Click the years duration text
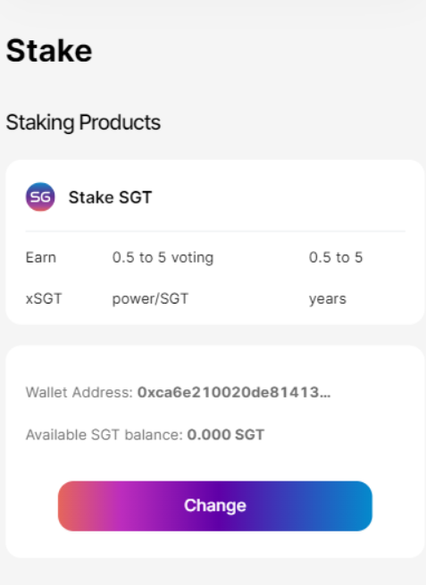426x585 pixels. tap(328, 299)
